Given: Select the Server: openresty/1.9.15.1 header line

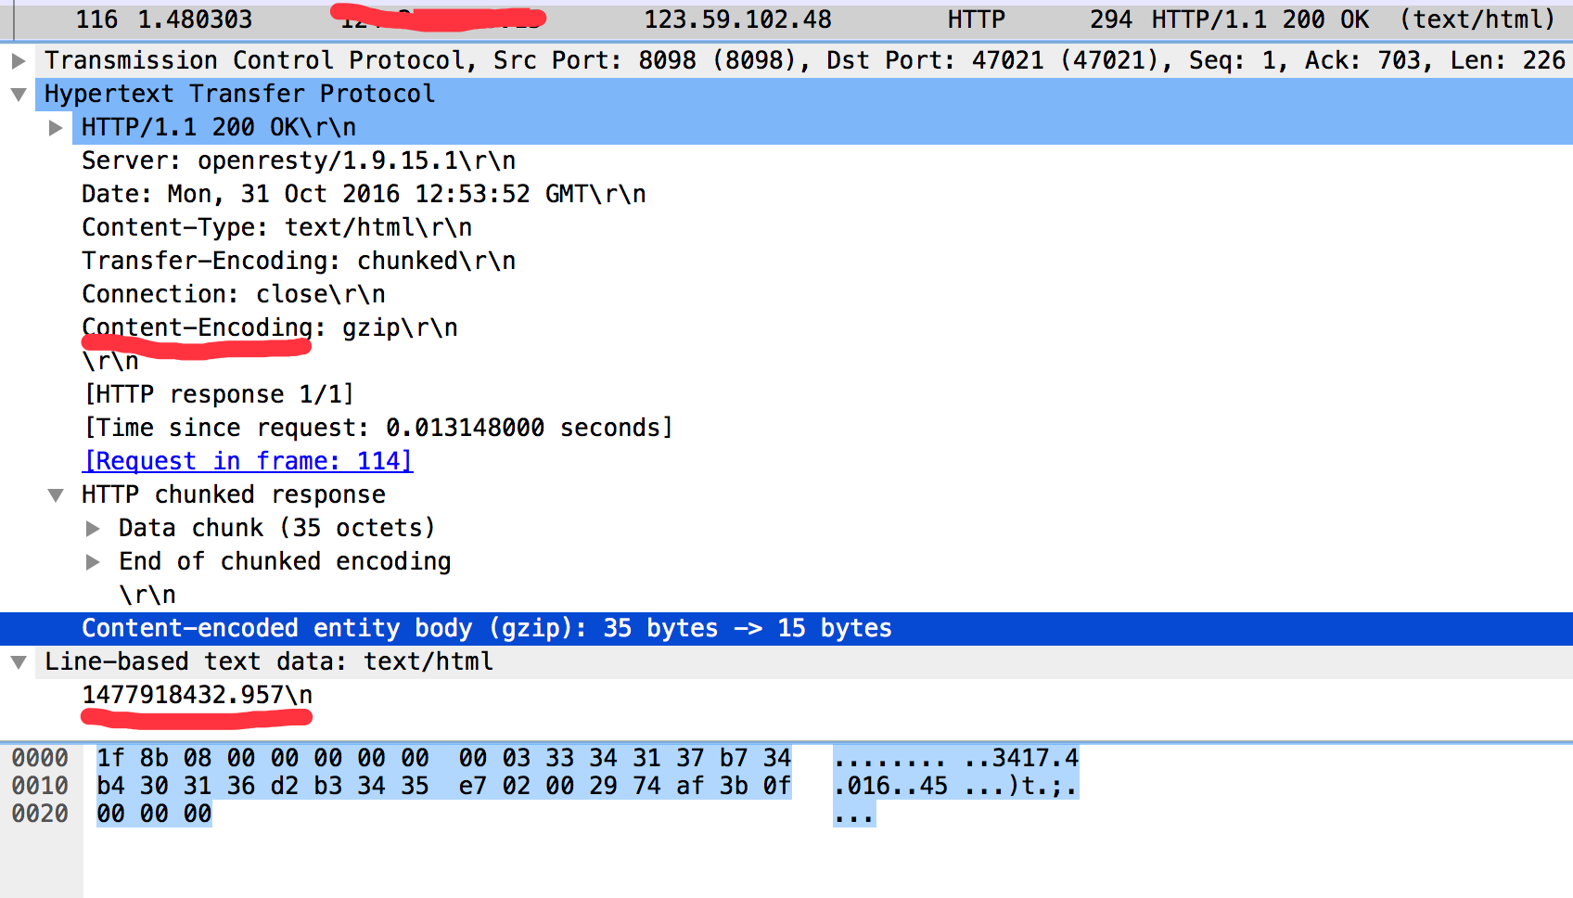Looking at the screenshot, I should coord(299,160).
